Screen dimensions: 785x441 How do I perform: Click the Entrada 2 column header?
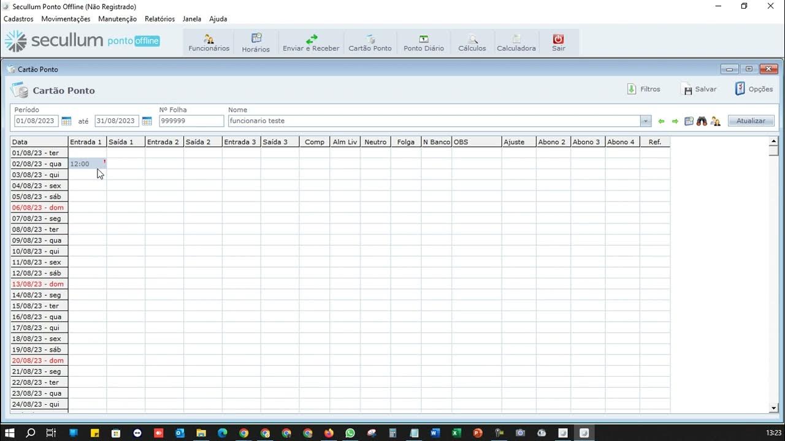(164, 142)
